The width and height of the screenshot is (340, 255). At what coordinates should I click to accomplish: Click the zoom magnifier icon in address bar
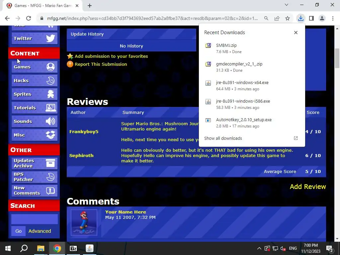click(x=266, y=19)
